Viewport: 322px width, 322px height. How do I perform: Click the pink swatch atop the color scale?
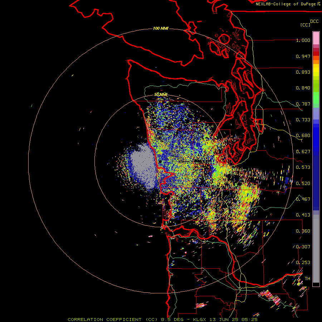[316, 38]
